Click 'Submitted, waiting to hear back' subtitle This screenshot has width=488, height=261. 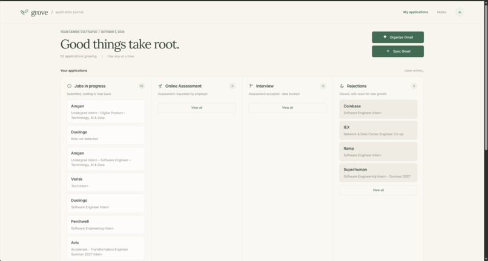click(x=89, y=94)
